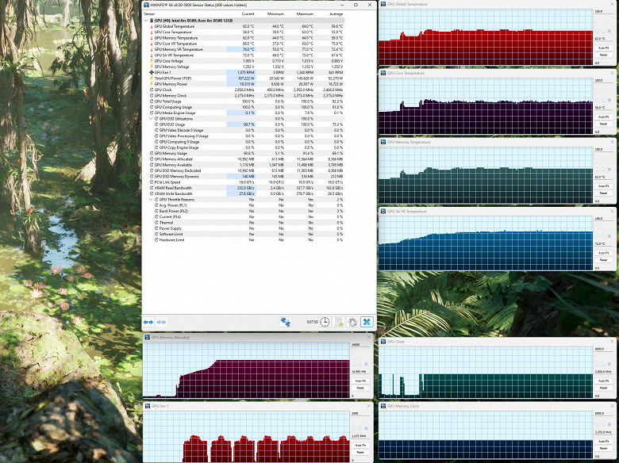Click Reset in GPU Memory Temperature graph
This screenshot has width=619, height=463.
click(x=603, y=193)
